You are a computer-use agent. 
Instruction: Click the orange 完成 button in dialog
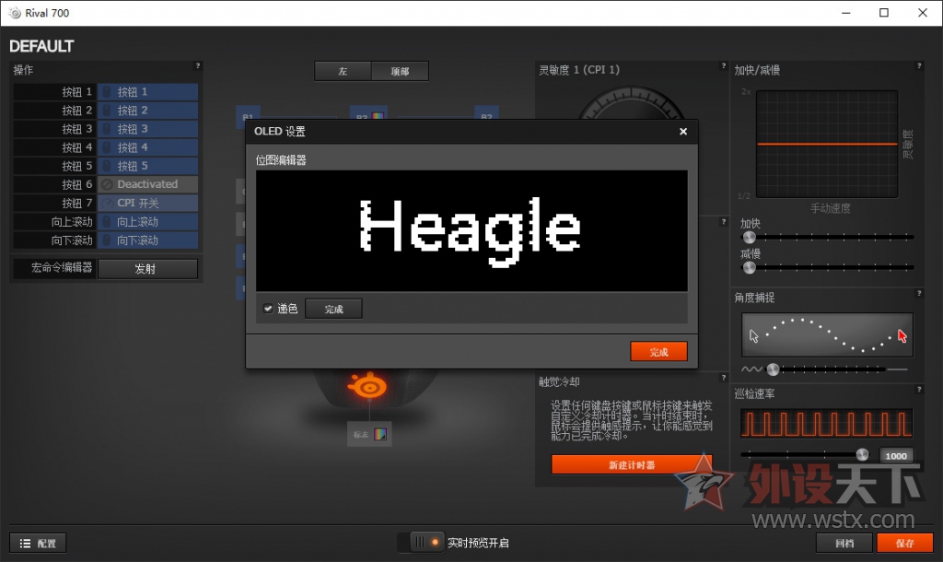click(x=658, y=352)
